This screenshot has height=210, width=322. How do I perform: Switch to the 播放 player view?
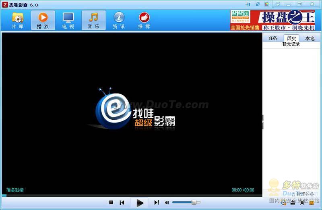(43, 21)
